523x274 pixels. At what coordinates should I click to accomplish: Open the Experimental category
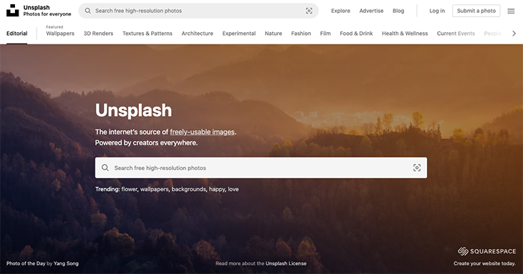tap(239, 34)
